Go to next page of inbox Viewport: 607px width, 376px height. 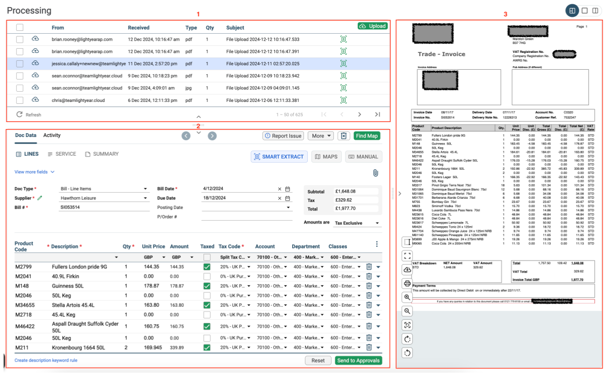[360, 114]
